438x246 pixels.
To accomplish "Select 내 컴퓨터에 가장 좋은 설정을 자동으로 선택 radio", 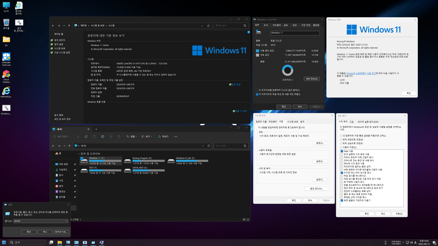I will coord(341,136).
